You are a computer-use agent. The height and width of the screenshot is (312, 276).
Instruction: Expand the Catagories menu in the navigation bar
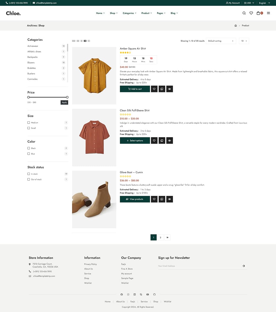tap(129, 13)
